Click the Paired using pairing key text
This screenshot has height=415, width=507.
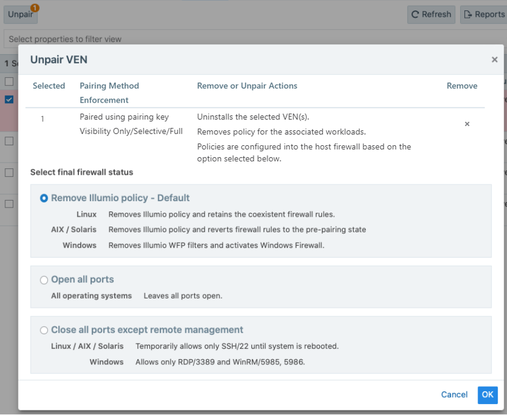(x=124, y=117)
